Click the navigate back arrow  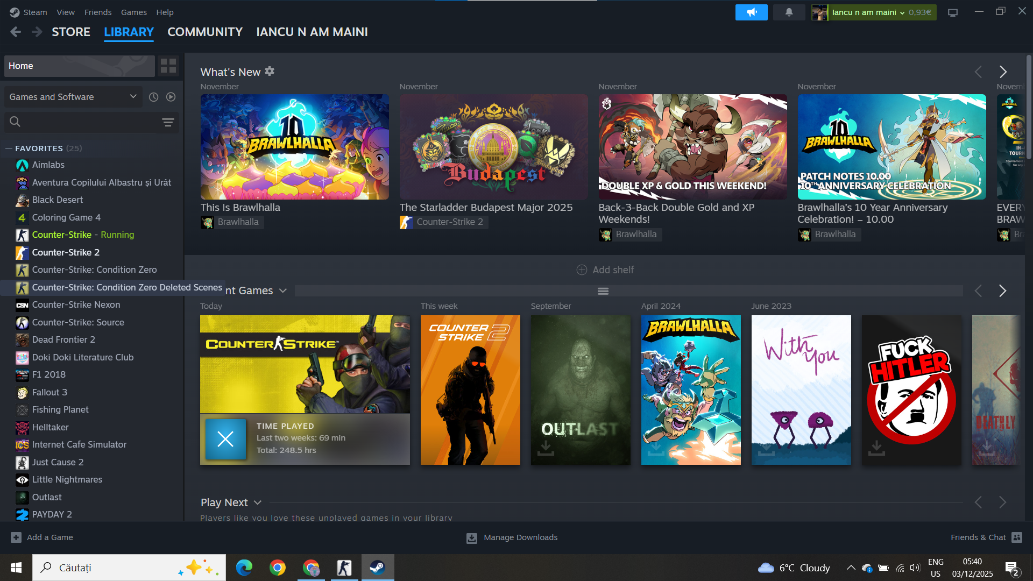click(16, 32)
